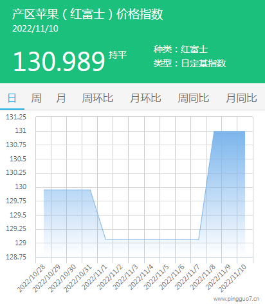Open the www.pingguo7.cn watermark link
265x304 pixels.
(x=236, y=299)
